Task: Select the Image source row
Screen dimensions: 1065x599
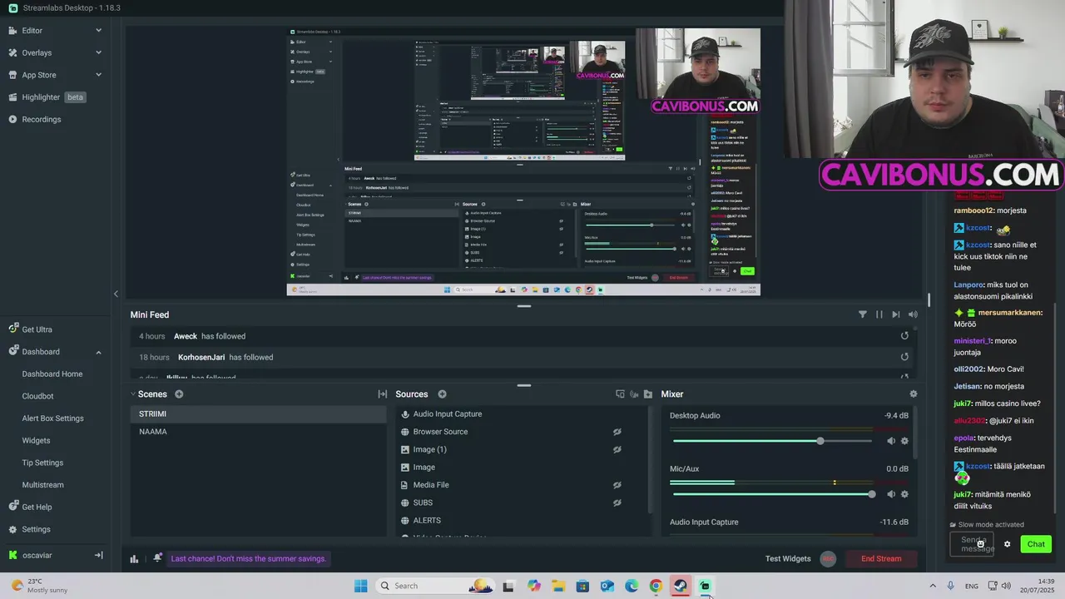Action: tap(523, 468)
